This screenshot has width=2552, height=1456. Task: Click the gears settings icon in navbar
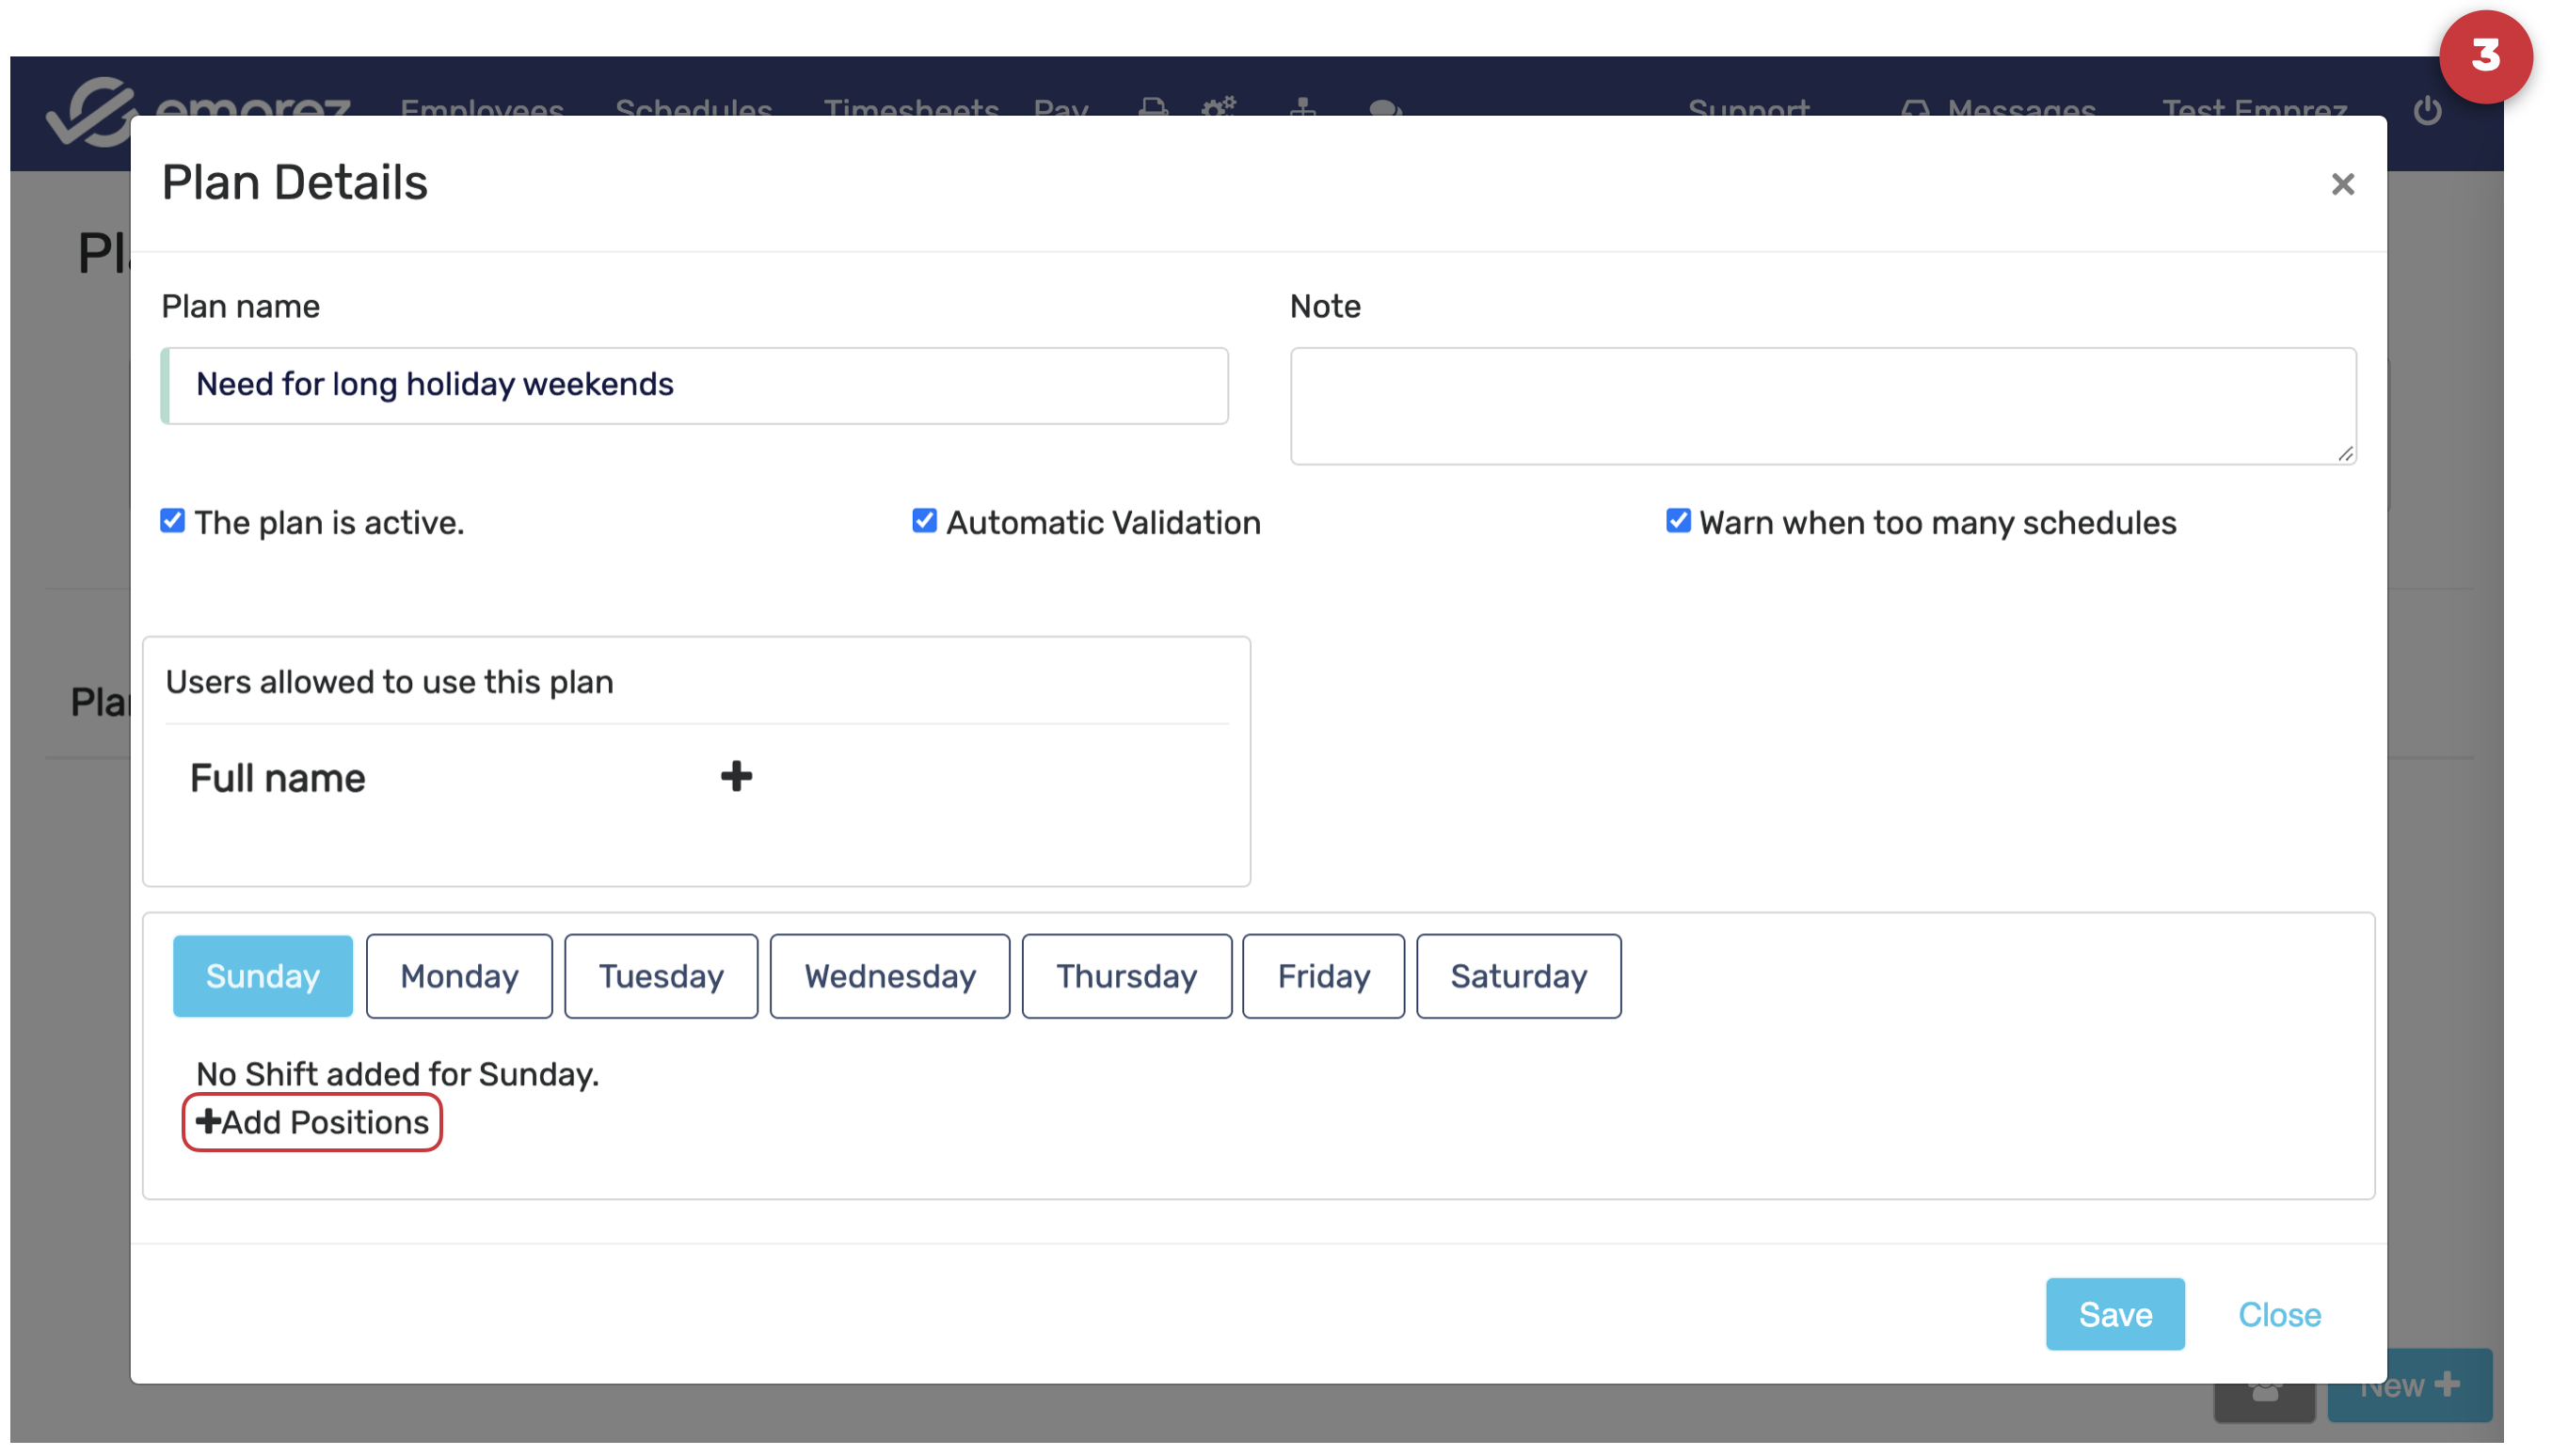[x=1218, y=106]
